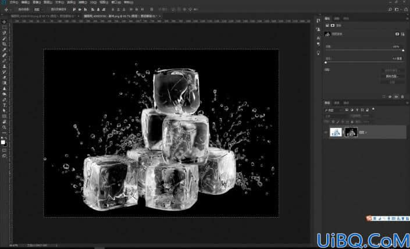
Task: Toggle shape layer filter in Layers panel
Action: pos(362,110)
